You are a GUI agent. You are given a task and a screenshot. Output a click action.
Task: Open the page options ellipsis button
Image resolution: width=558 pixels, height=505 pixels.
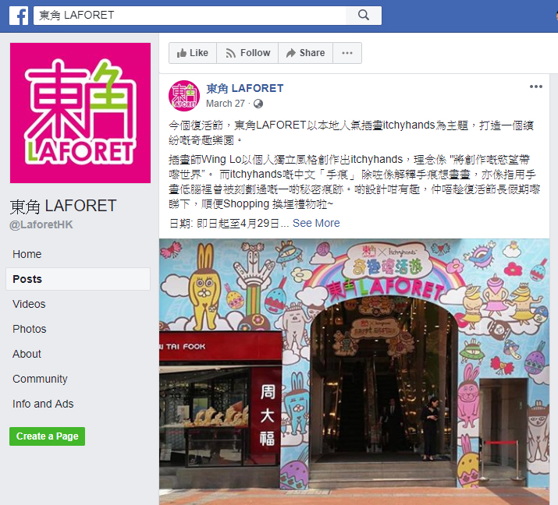[347, 53]
